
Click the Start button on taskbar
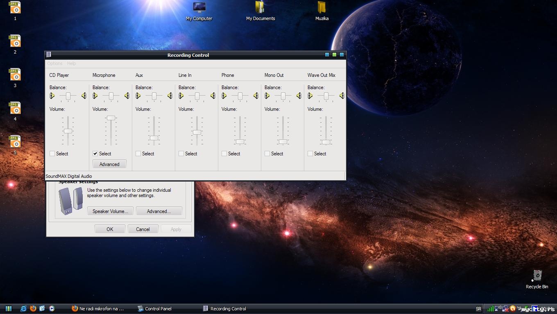[x=8, y=309]
